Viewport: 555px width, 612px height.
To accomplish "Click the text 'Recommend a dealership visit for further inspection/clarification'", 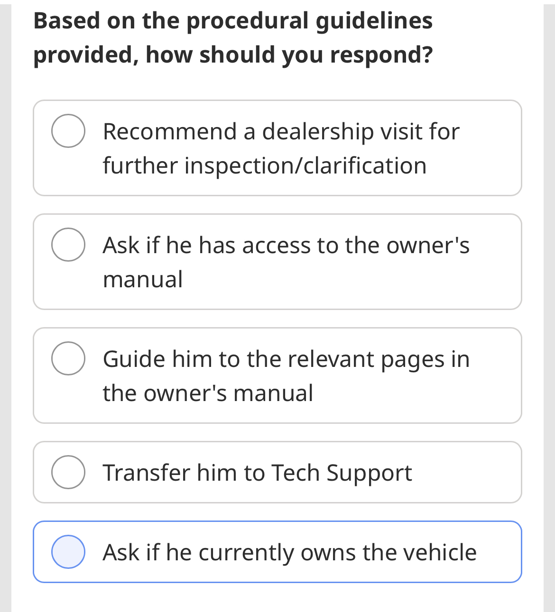I will click(280, 148).
